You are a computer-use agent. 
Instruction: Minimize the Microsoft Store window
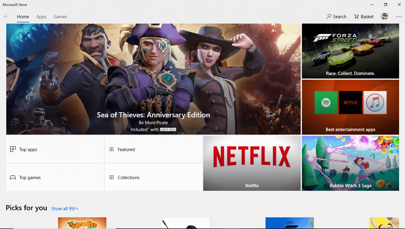(x=372, y=4)
